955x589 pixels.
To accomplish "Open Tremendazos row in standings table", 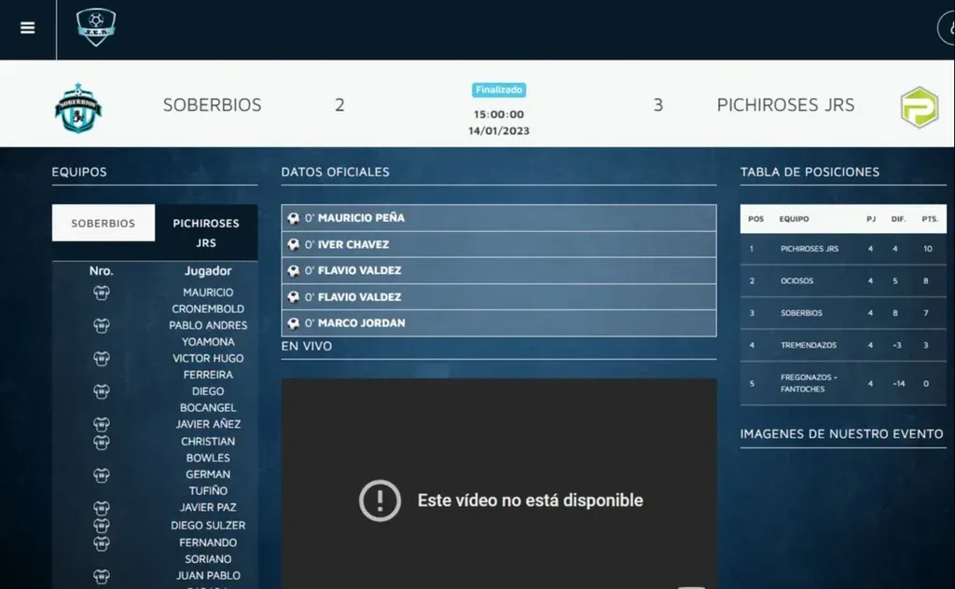I will tap(843, 345).
